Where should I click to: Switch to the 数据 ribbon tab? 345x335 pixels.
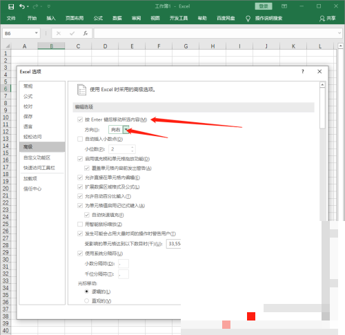[x=117, y=18]
